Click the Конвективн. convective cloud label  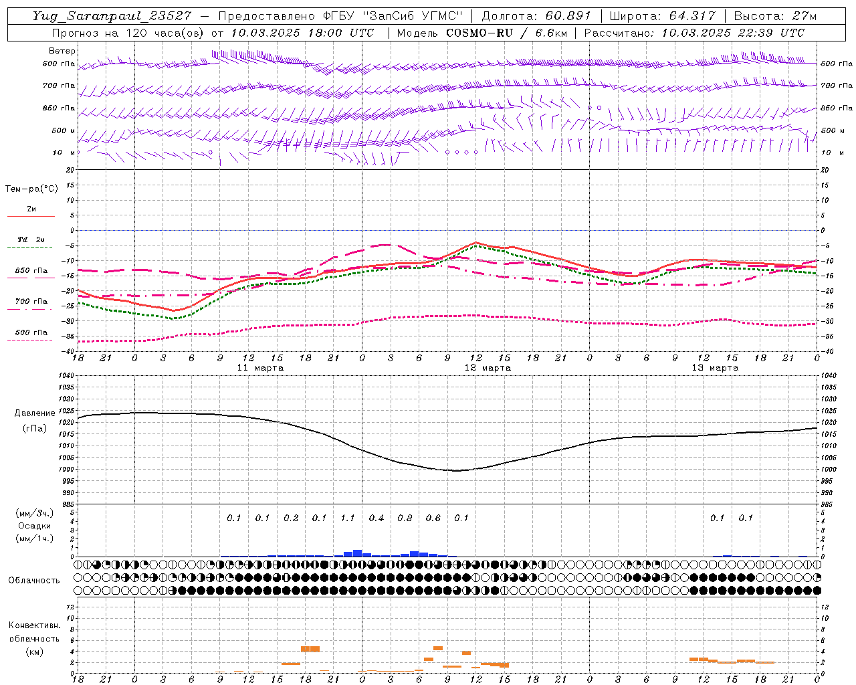coord(34,625)
